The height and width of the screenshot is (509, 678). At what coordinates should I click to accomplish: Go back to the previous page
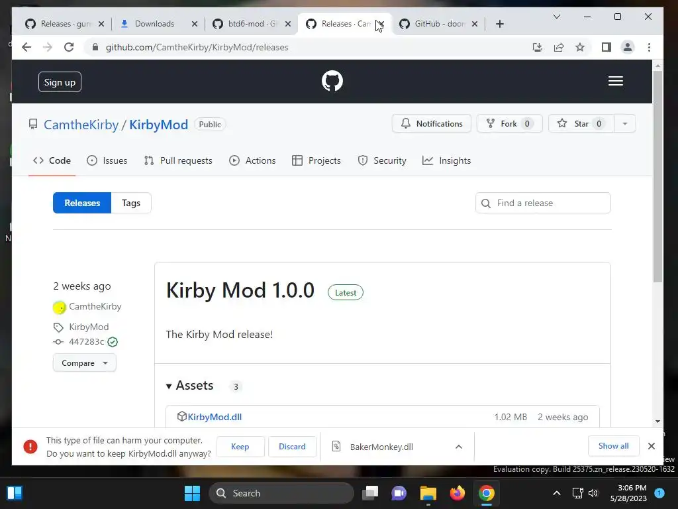click(x=26, y=47)
